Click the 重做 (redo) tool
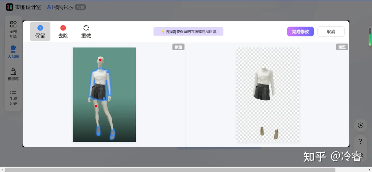The image size is (372, 172). click(86, 32)
